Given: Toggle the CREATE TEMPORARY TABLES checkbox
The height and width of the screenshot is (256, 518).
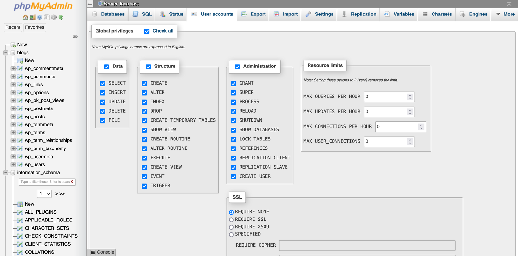Looking at the screenshot, I should (x=144, y=121).
